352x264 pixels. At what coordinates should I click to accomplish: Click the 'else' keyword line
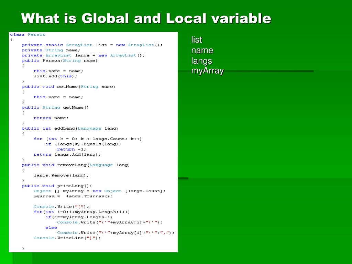click(51, 228)
